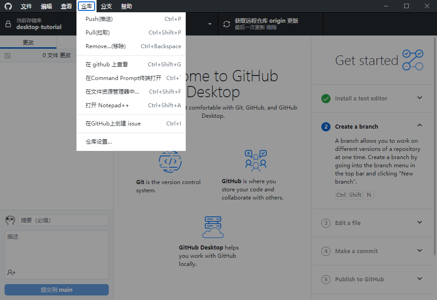Click the step 4 circle badge

click(326, 251)
